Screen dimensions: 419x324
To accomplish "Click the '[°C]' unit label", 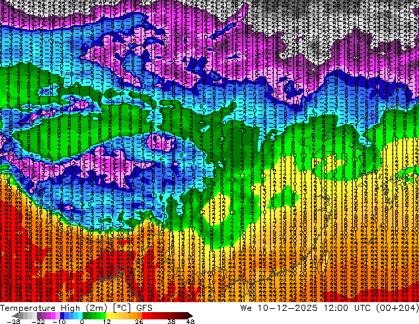I will [x=122, y=307].
